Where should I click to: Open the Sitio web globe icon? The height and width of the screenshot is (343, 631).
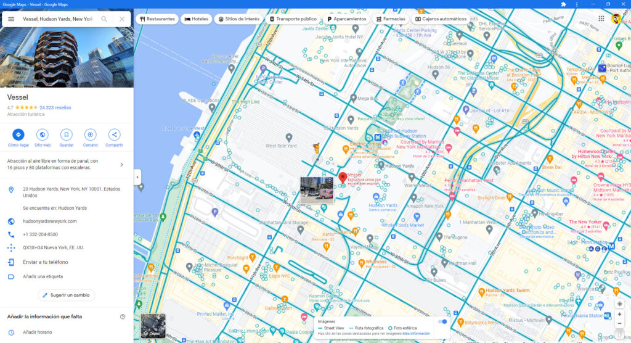pyautogui.click(x=43, y=134)
